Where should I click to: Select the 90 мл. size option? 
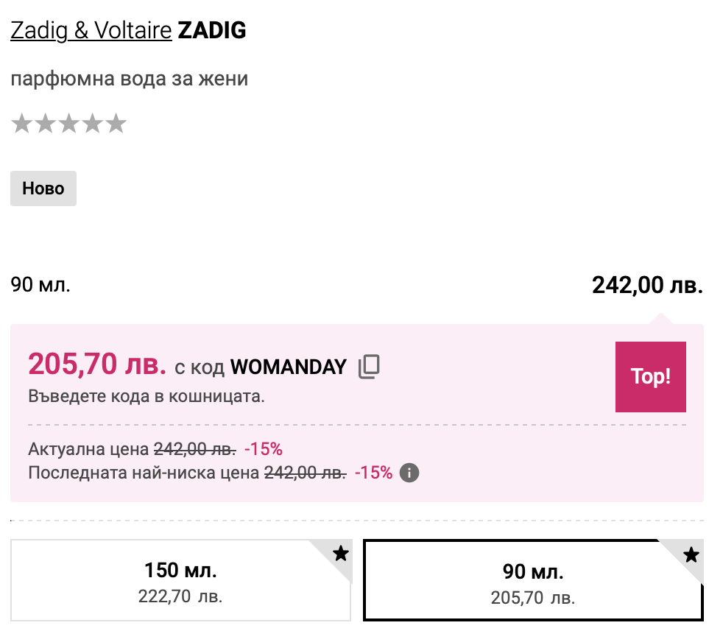point(532,581)
